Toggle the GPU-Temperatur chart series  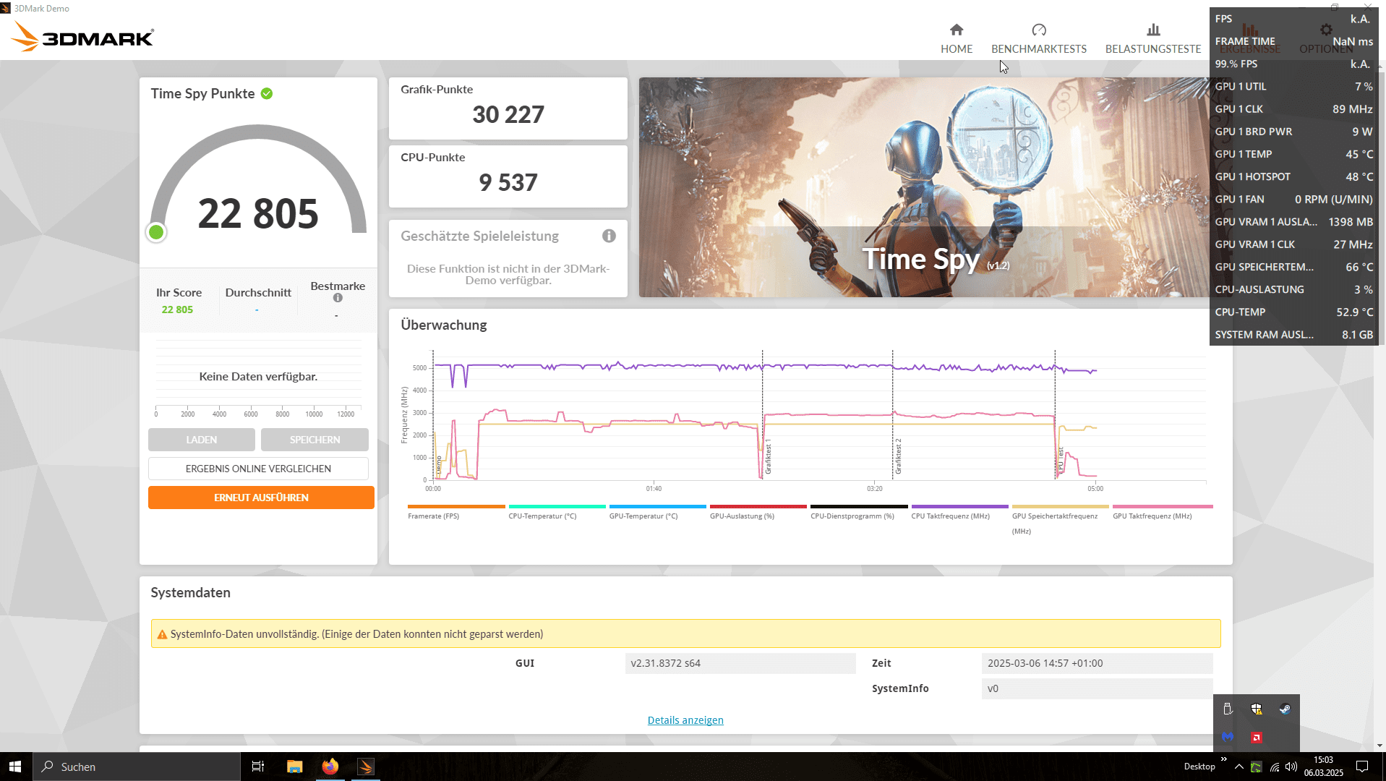658,512
